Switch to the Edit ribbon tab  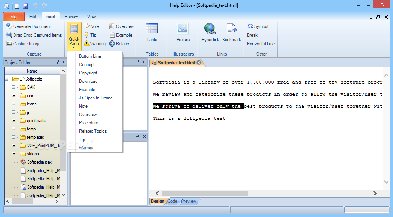tap(32, 17)
